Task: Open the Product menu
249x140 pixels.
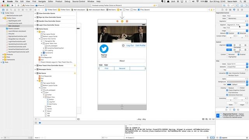Action: [59, 2]
